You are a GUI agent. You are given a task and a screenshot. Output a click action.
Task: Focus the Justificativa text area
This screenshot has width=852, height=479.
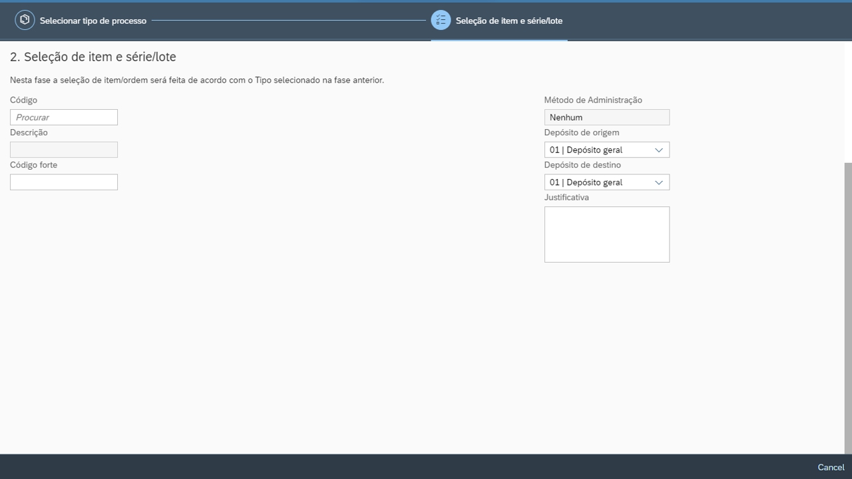pyautogui.click(x=606, y=234)
